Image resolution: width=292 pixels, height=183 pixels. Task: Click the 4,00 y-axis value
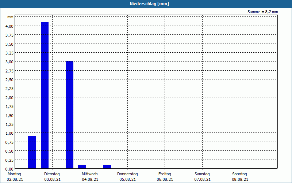(x=9, y=26)
